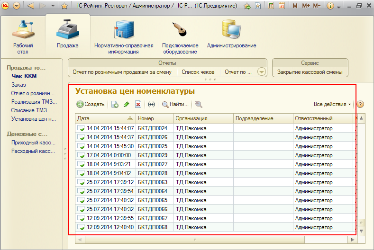
Task: Select document row БКТДЛ0063
Action: tap(152, 182)
